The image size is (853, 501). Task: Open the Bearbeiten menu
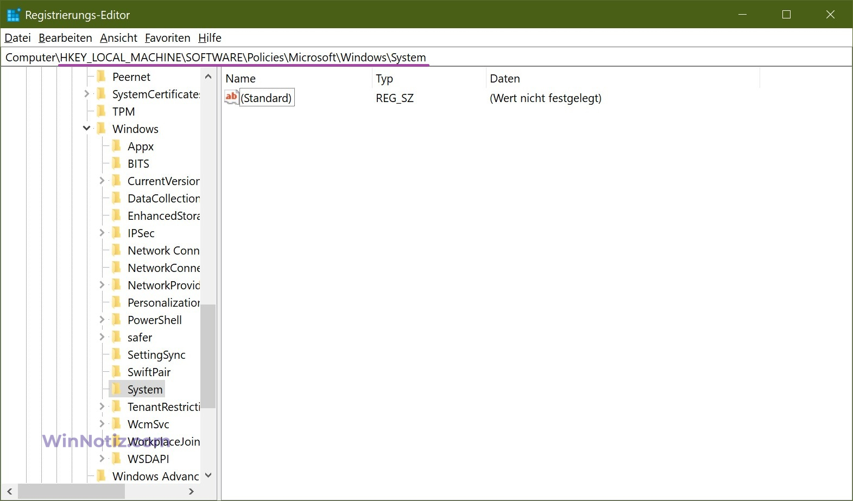tap(65, 38)
